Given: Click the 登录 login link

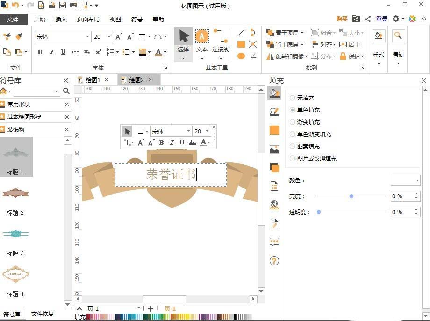Looking at the screenshot, I should click(x=381, y=19).
